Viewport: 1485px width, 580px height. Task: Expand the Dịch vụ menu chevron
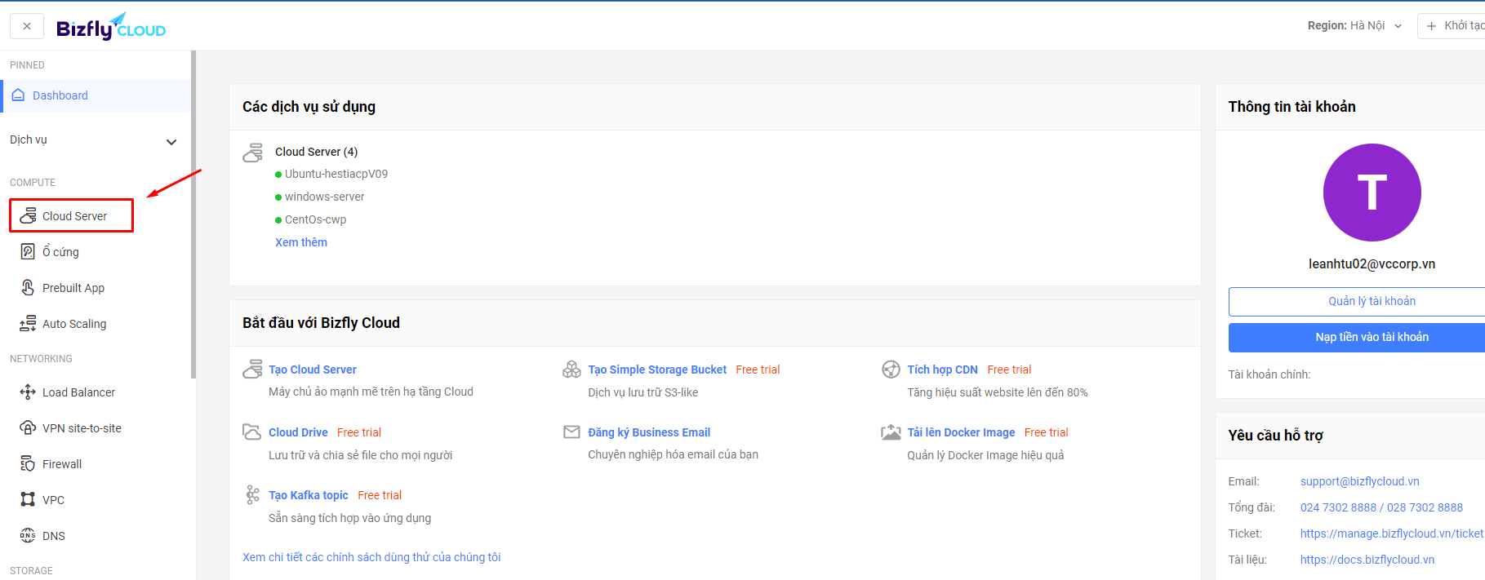click(x=171, y=142)
